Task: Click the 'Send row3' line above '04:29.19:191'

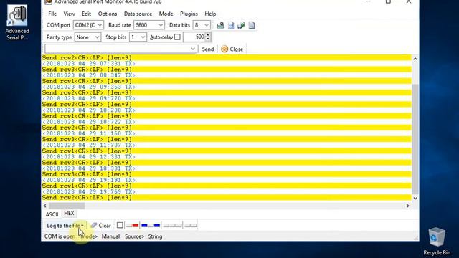Action: pyautogui.click(x=227, y=174)
